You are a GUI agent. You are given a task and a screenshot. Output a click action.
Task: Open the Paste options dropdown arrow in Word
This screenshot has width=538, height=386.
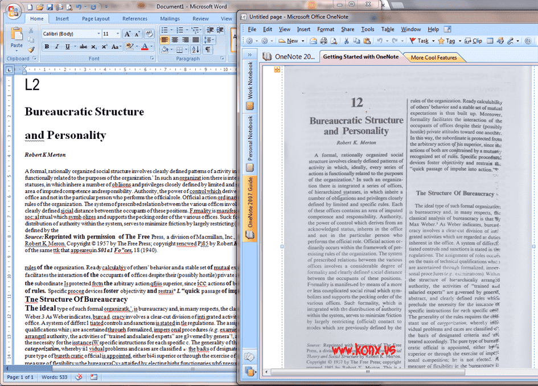click(17, 51)
